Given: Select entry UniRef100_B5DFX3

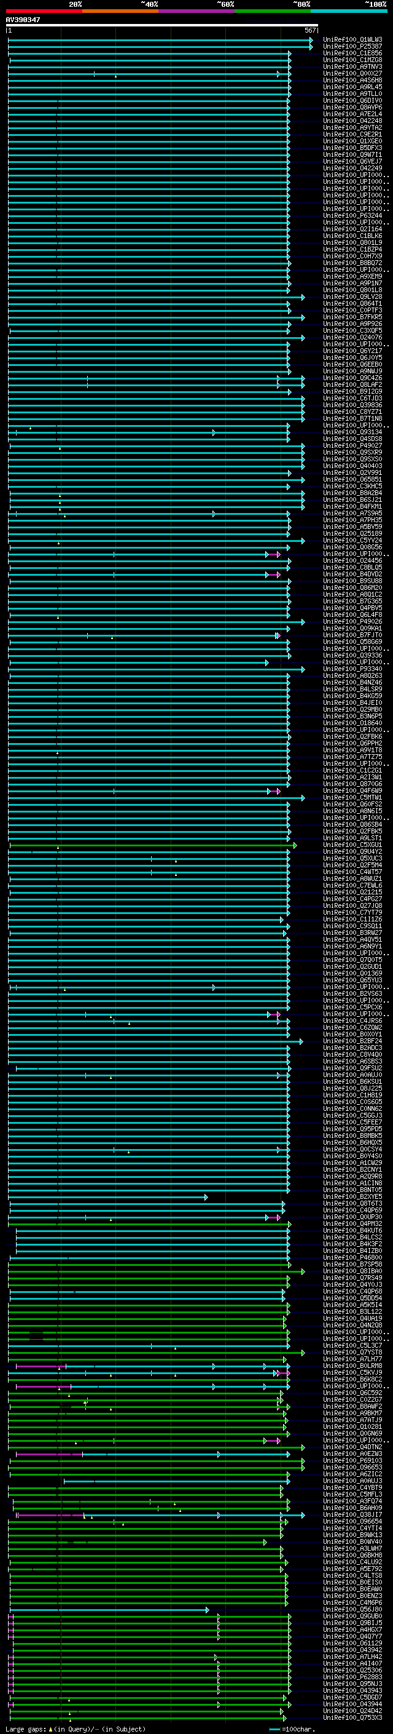Looking at the screenshot, I should 352,148.
